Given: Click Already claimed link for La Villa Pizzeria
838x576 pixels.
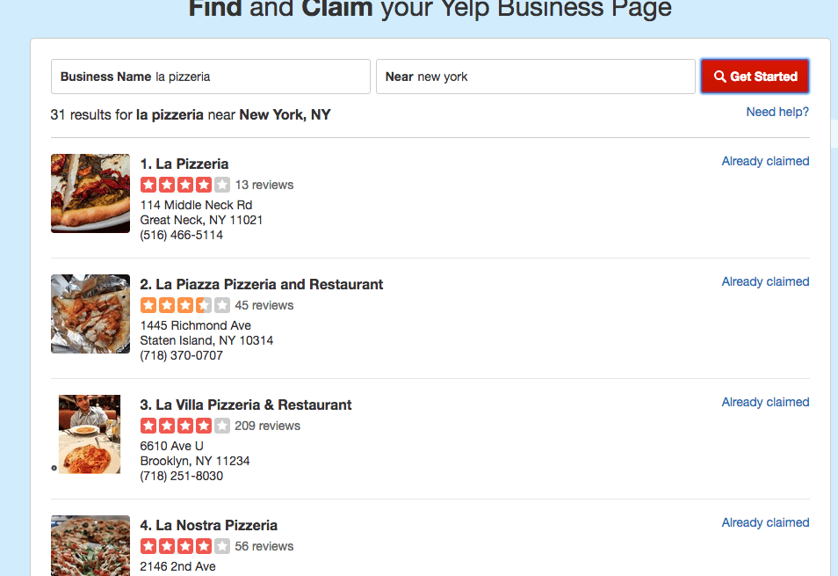Looking at the screenshot, I should point(765,402).
